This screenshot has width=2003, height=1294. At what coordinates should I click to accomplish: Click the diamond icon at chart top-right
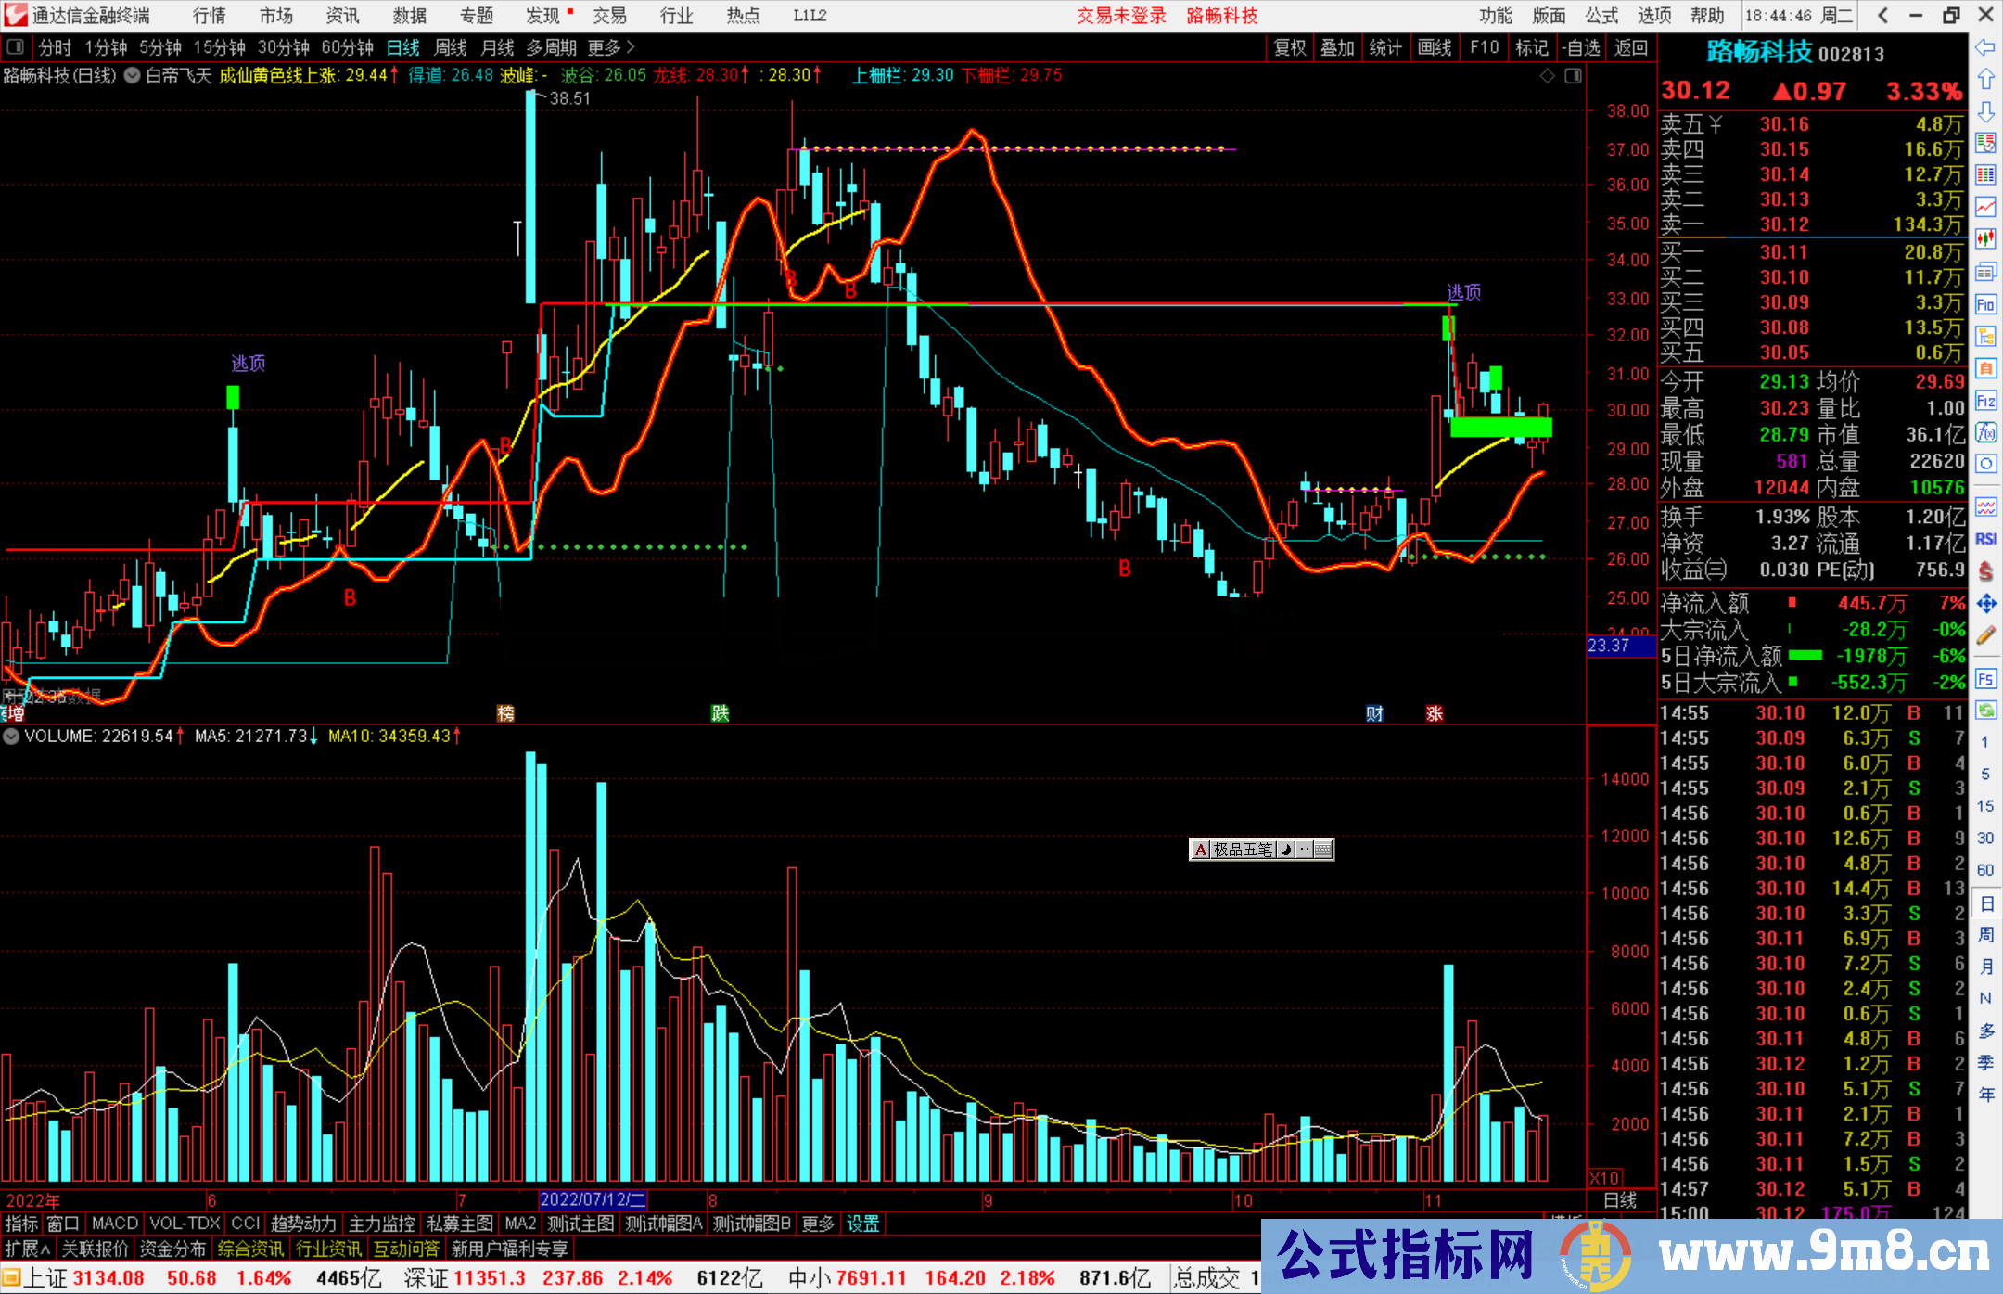tap(1547, 76)
